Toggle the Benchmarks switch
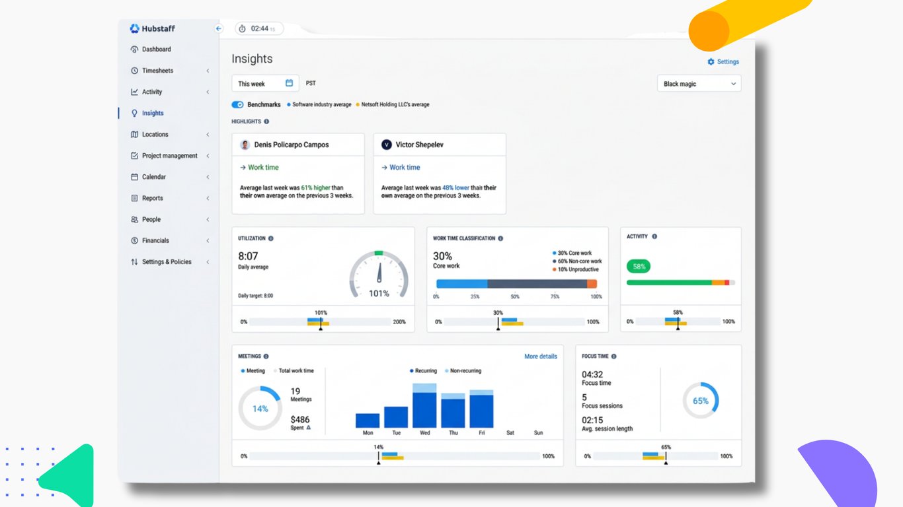 pyautogui.click(x=238, y=104)
